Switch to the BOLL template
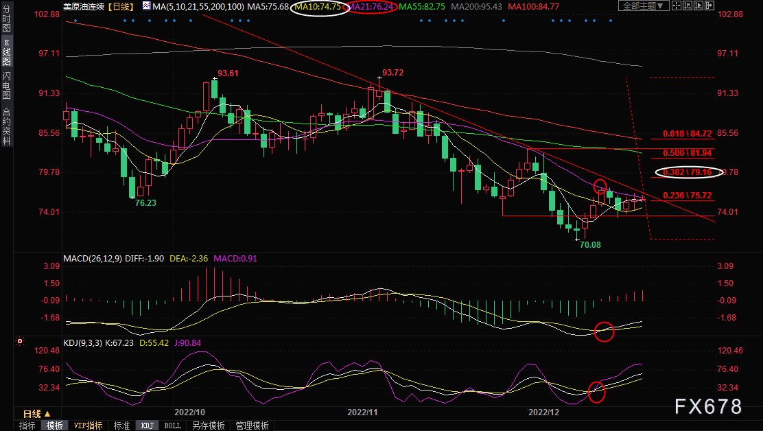The height and width of the screenshot is (431, 763). pyautogui.click(x=172, y=426)
